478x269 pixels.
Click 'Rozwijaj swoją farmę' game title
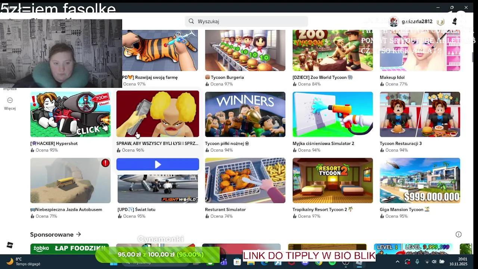click(x=150, y=77)
